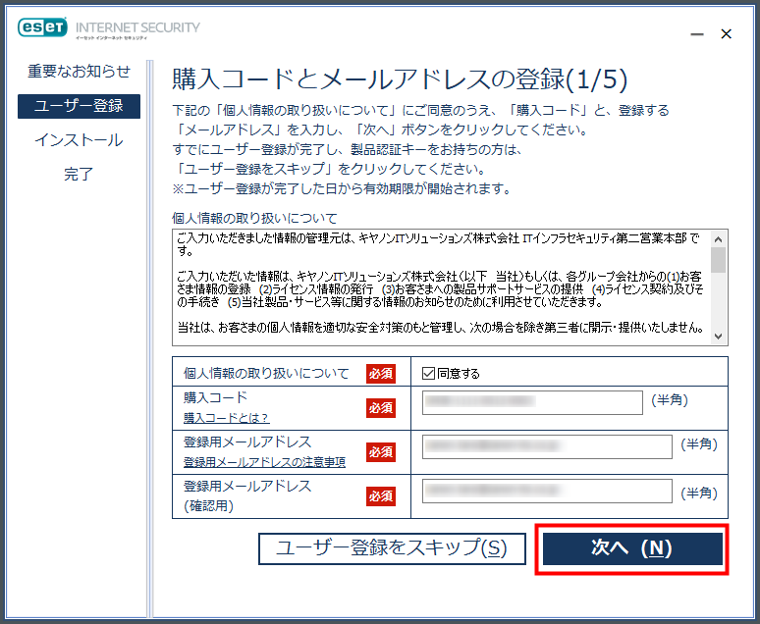This screenshot has width=760, height=624.
Task: Click the 次へ (N) button
Action: pyautogui.click(x=632, y=548)
